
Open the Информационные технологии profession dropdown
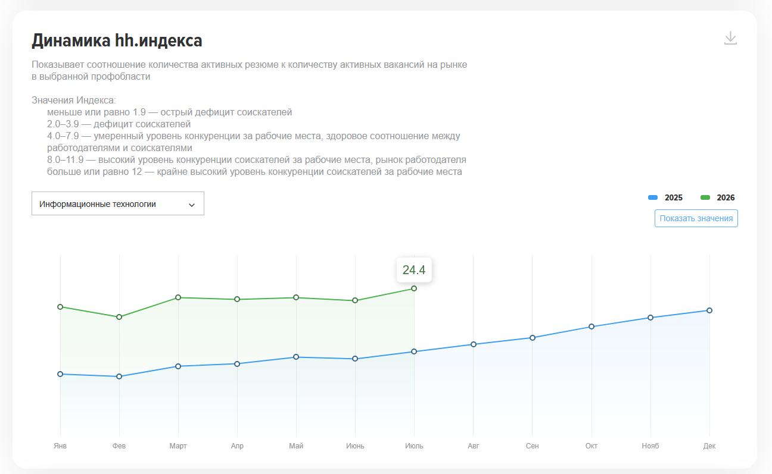(118, 203)
